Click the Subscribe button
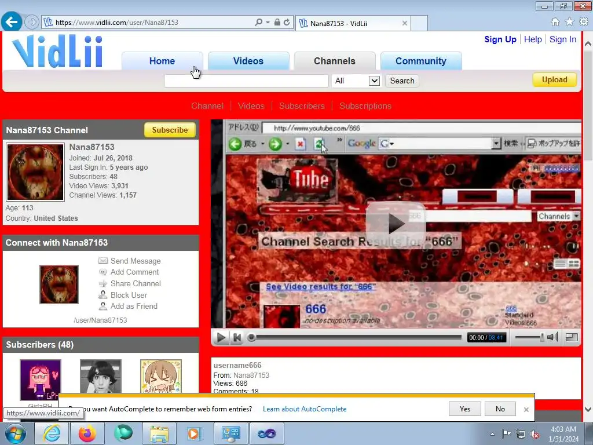593x445 pixels. tap(170, 130)
